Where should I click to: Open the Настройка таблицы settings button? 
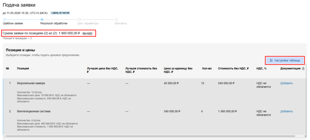click(x=285, y=60)
